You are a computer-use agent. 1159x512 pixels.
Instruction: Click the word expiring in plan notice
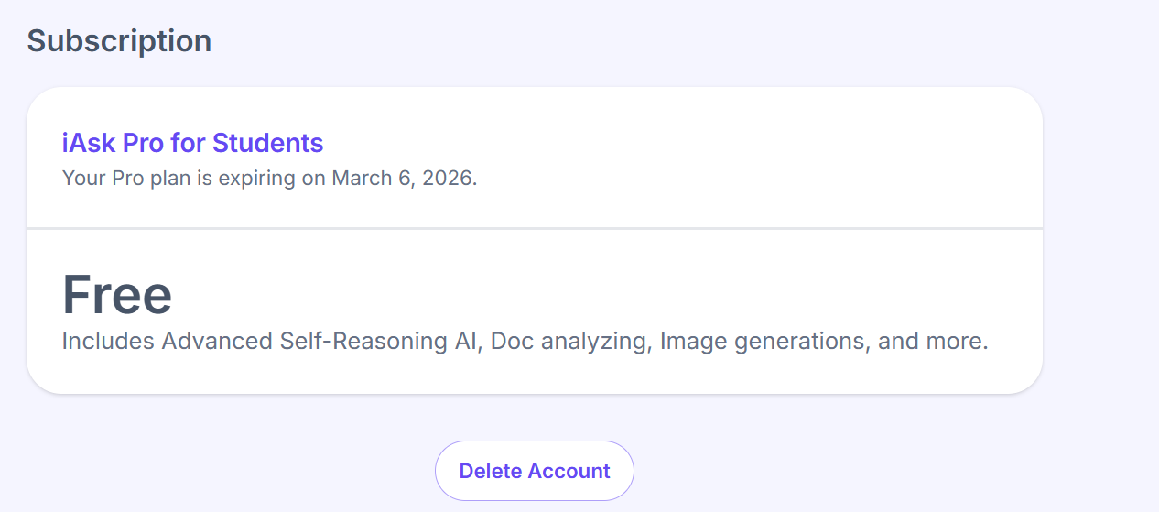click(x=259, y=178)
